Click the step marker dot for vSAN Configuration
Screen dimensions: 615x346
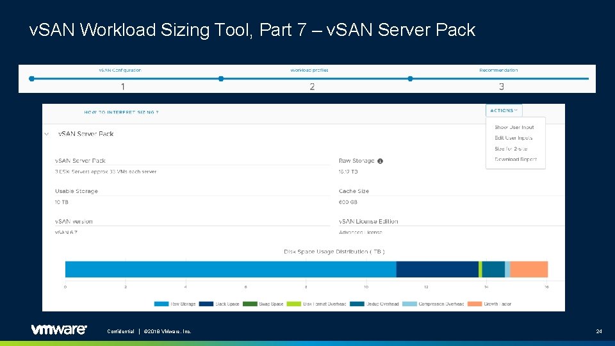click(32, 79)
